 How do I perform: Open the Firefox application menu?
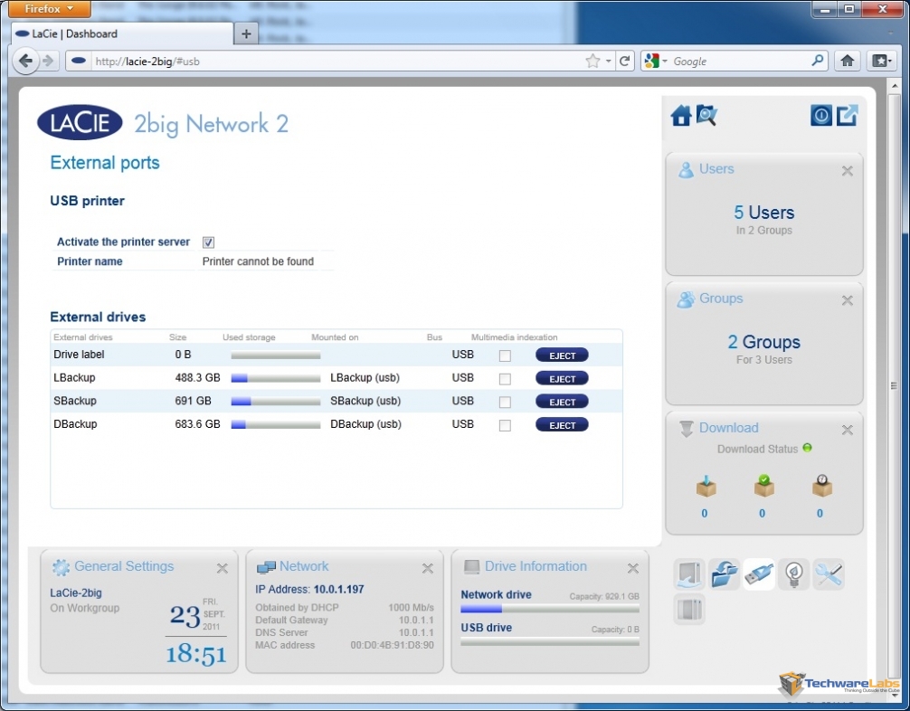coord(50,9)
